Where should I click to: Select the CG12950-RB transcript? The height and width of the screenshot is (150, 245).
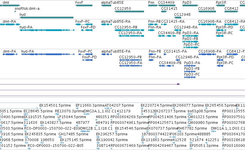[129, 30]
